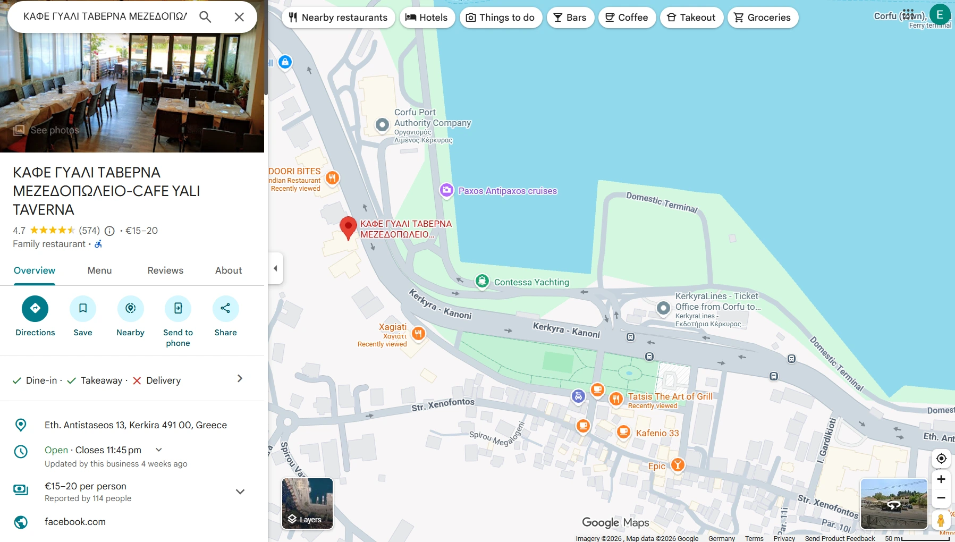Zoom out on the map

pyautogui.click(x=941, y=498)
